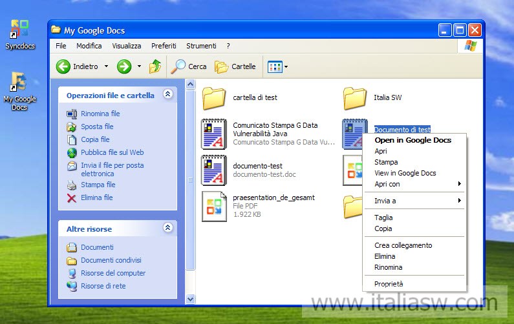
Task: Click the Documento di test file icon
Action: pos(354,134)
